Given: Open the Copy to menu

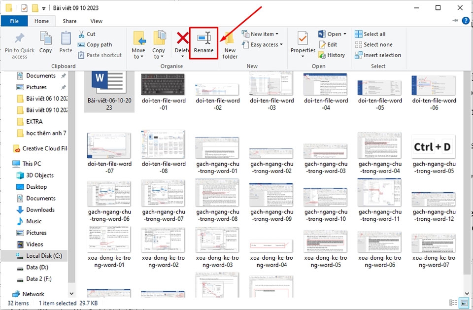Looking at the screenshot, I should 159,45.
